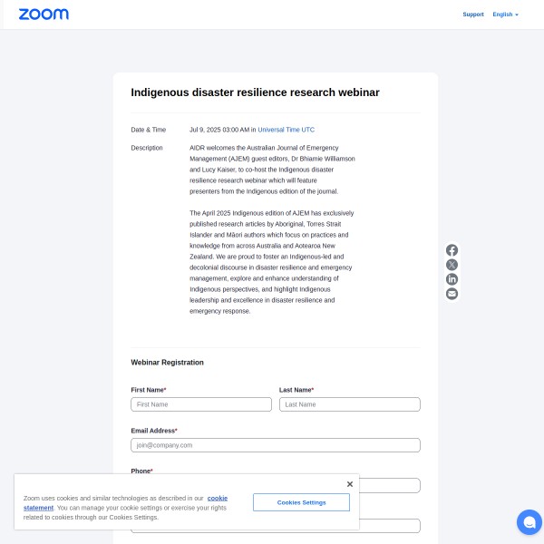Open the chat support bubble

(x=529, y=522)
